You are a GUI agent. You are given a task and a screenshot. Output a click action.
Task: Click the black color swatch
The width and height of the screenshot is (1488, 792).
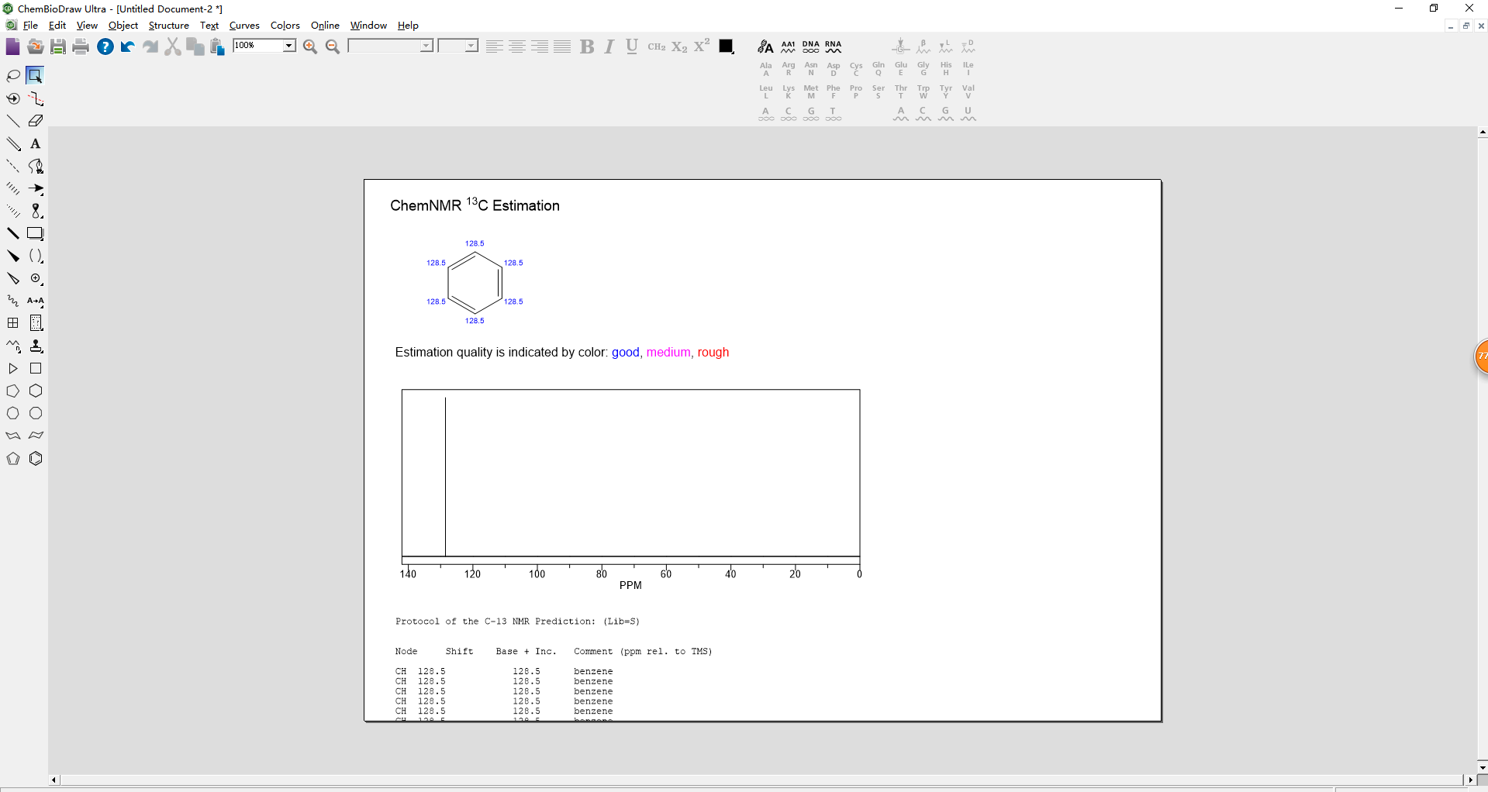coord(727,47)
